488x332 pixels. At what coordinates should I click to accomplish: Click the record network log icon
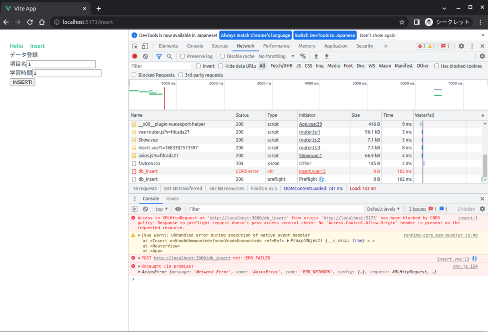click(x=135, y=56)
